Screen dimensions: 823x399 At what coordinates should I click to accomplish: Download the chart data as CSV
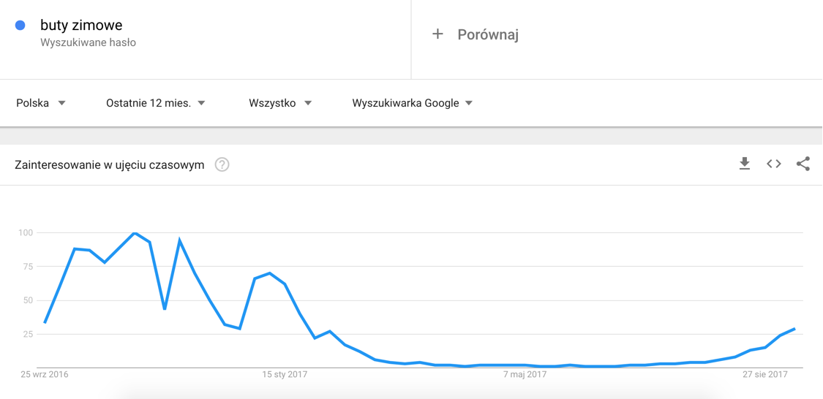[x=745, y=164]
